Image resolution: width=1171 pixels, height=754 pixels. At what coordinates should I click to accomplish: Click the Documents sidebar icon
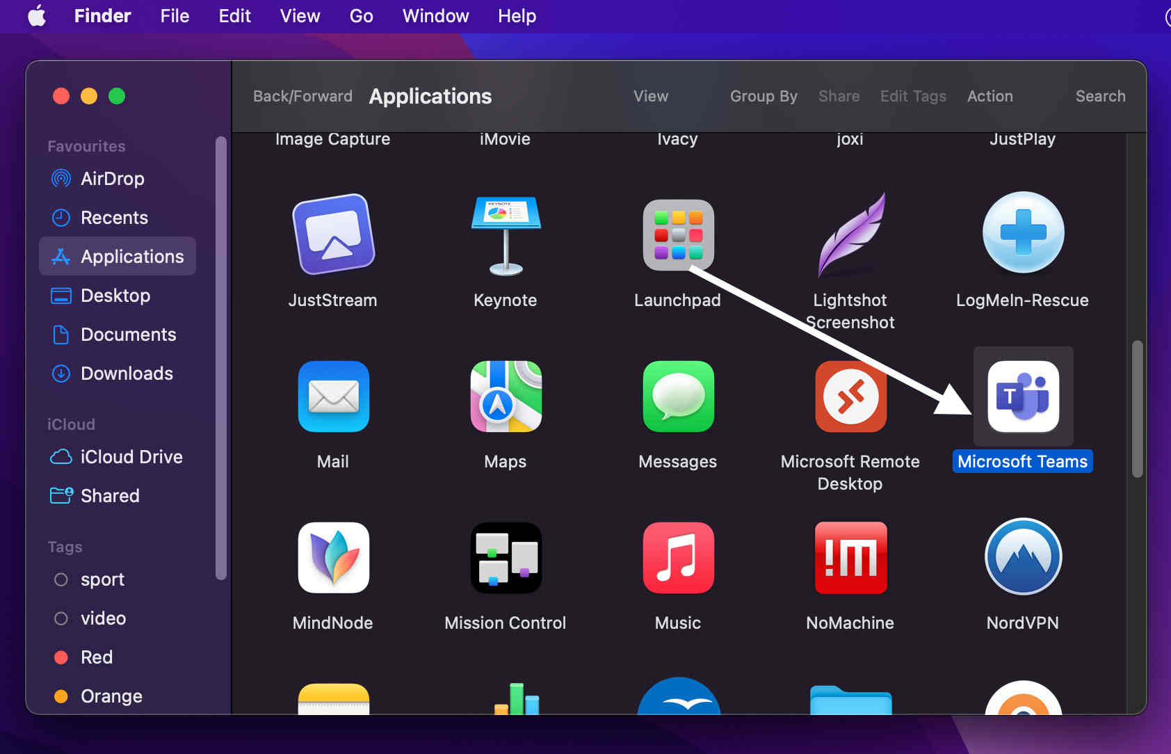point(61,335)
